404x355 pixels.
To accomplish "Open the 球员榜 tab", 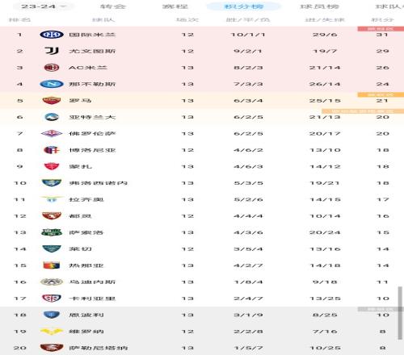I will [320, 6].
